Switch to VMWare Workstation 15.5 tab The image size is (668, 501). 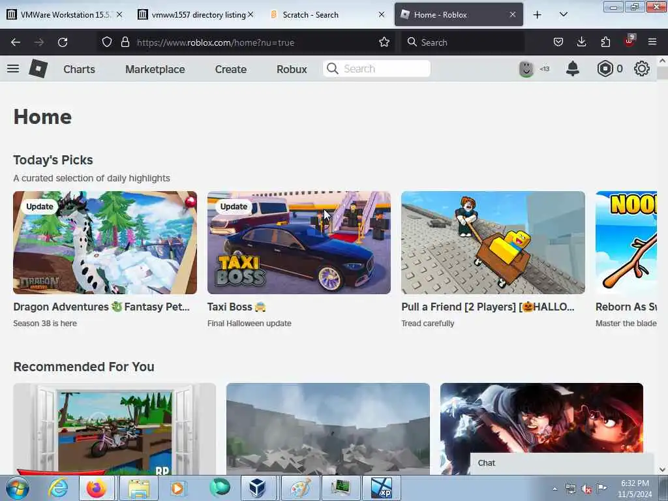(x=65, y=15)
